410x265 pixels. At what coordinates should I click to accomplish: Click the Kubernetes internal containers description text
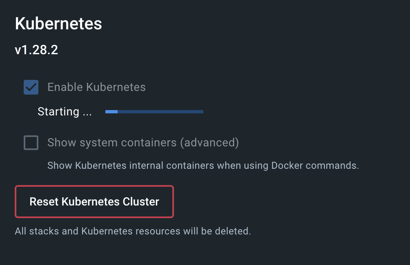(x=203, y=166)
